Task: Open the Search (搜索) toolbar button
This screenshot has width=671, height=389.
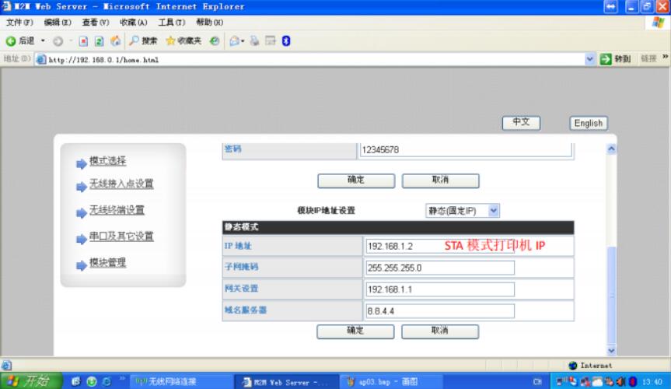Action: tap(142, 41)
